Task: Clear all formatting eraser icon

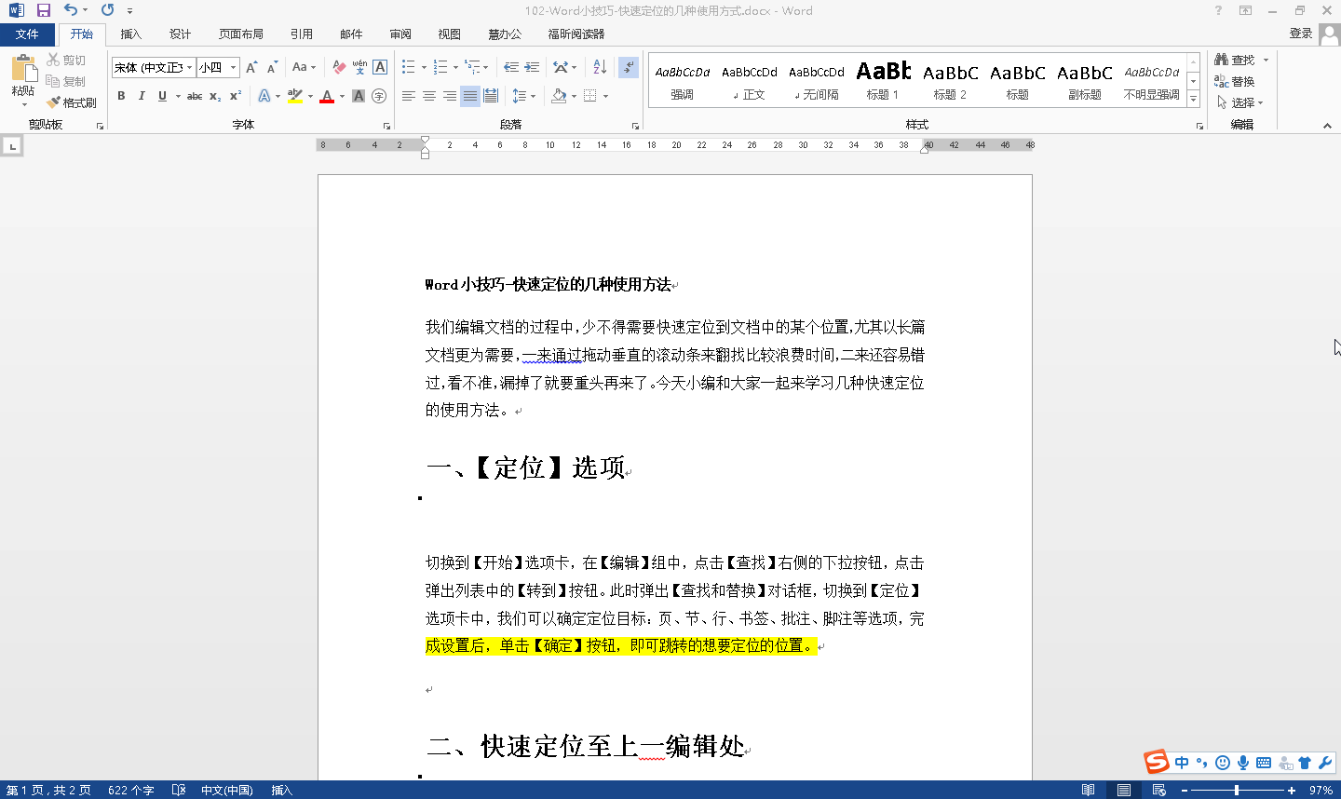Action: point(339,67)
